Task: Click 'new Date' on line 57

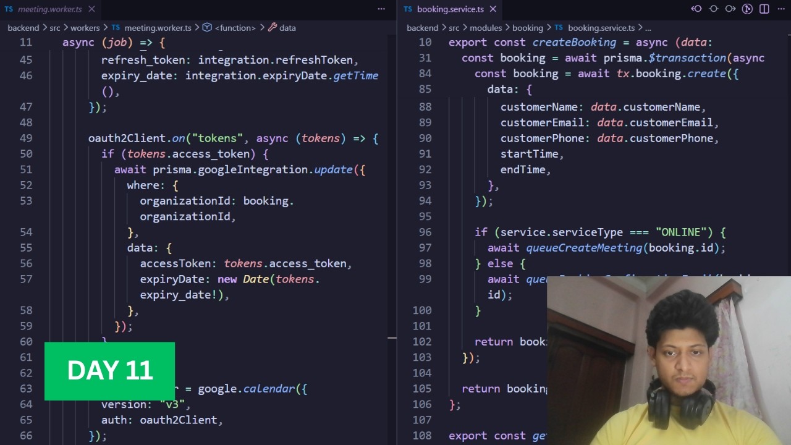Action: [x=243, y=279]
